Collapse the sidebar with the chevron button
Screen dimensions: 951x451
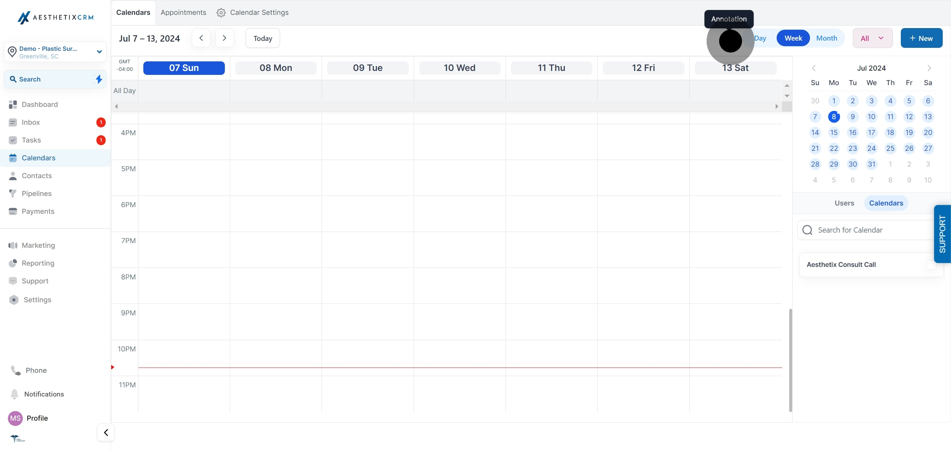[x=106, y=432]
